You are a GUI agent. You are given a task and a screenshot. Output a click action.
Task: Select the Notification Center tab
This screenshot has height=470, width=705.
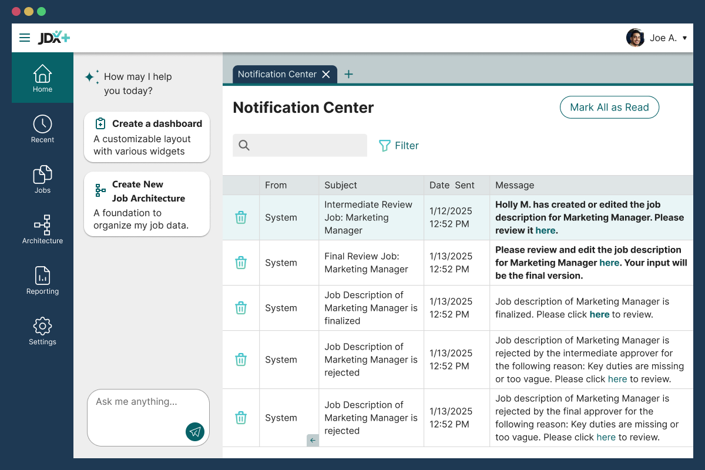click(x=276, y=74)
